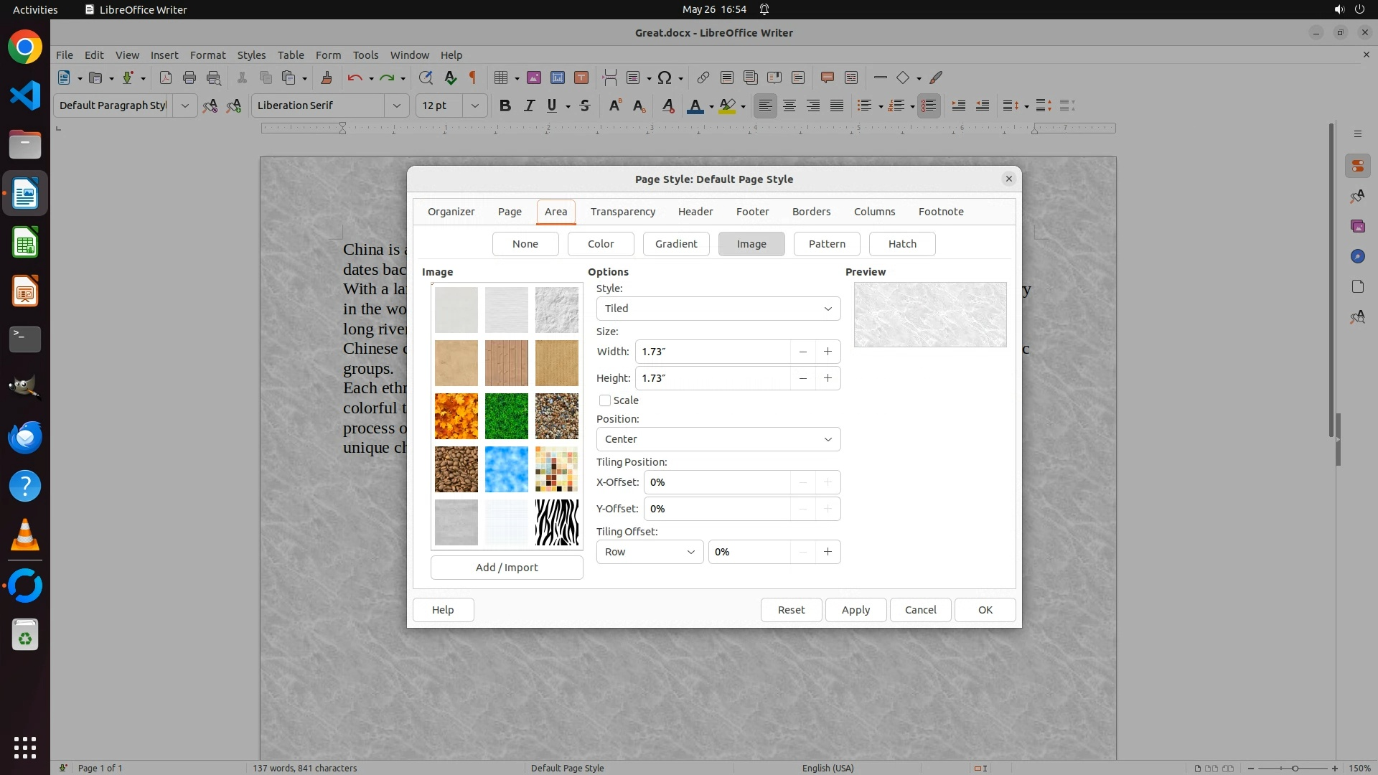Select the Gradient fill type button
Image resolution: width=1378 pixels, height=775 pixels.
point(675,244)
